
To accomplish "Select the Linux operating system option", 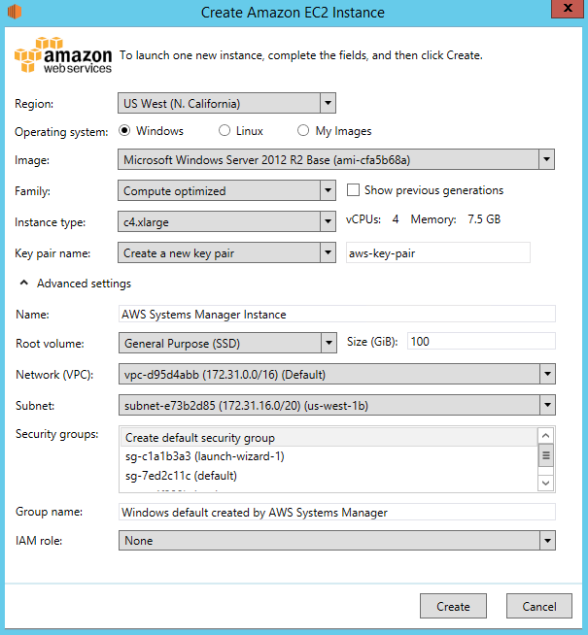I will [225, 131].
